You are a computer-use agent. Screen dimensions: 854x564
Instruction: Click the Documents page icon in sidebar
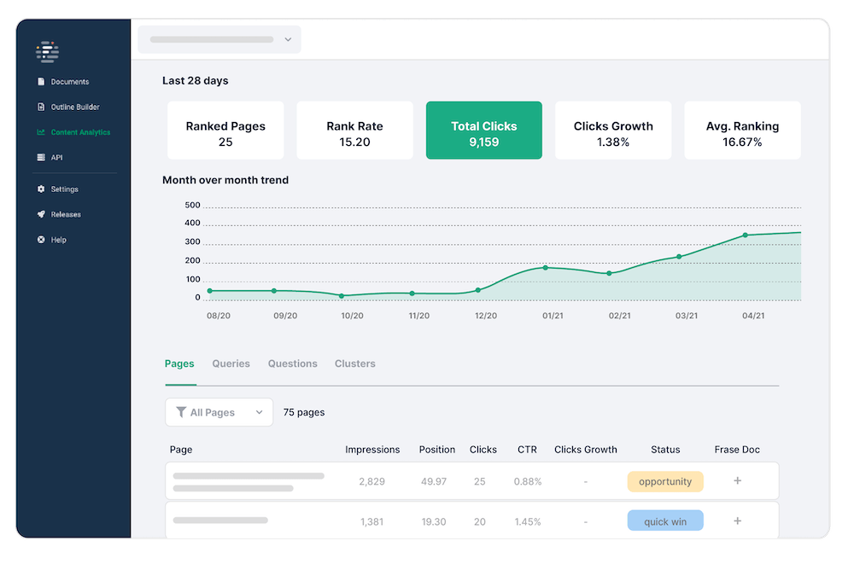41,82
